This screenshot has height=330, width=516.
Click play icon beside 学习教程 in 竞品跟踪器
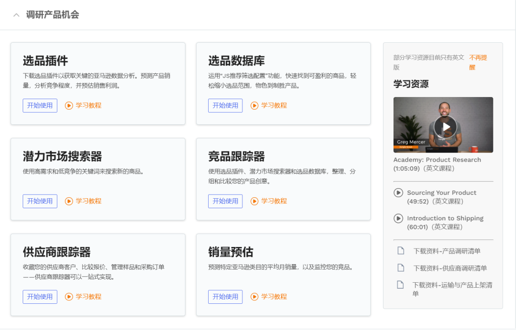click(254, 201)
